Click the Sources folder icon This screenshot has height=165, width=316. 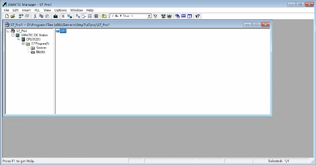tap(33, 48)
